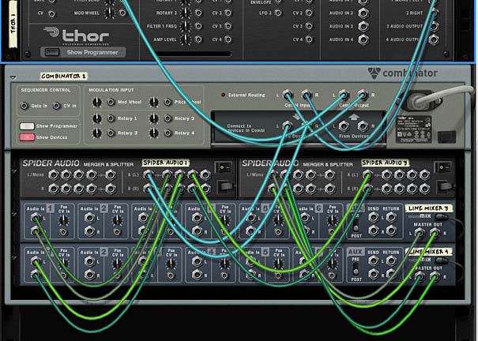Click Line Mixer 3 Audio In 1 L jack
478x341 pixels.
tap(36, 218)
